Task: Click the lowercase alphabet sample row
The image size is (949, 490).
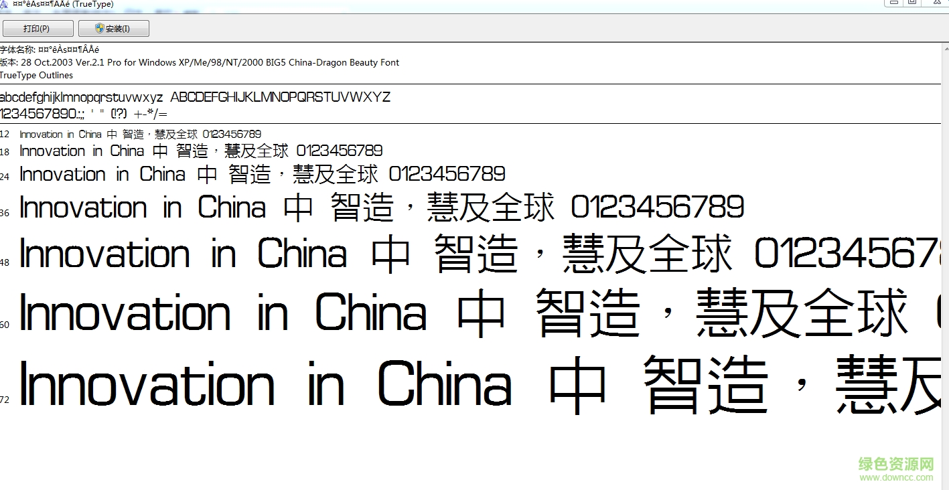Action: (x=194, y=96)
